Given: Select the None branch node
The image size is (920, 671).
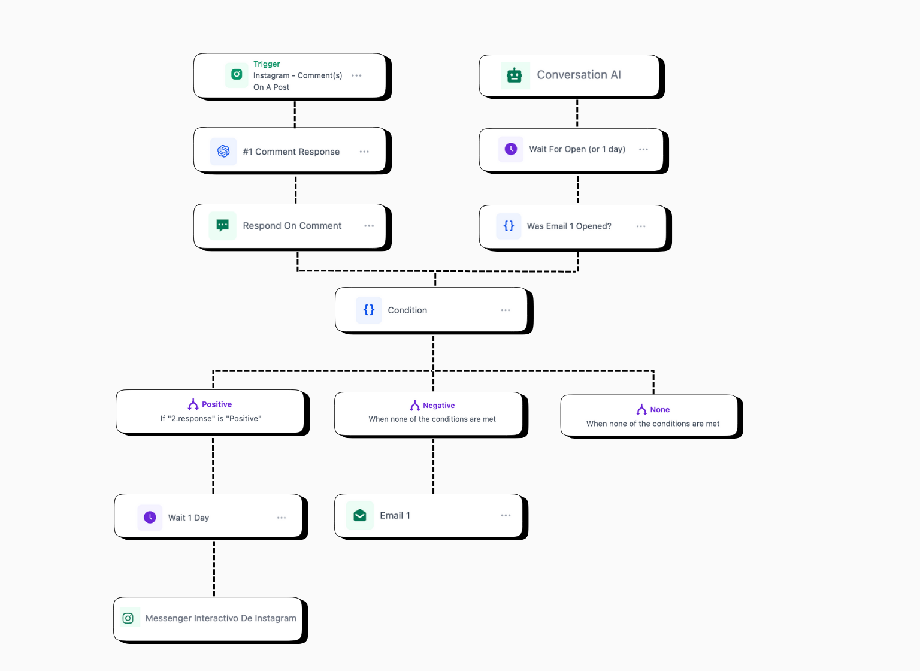Looking at the screenshot, I should point(652,416).
